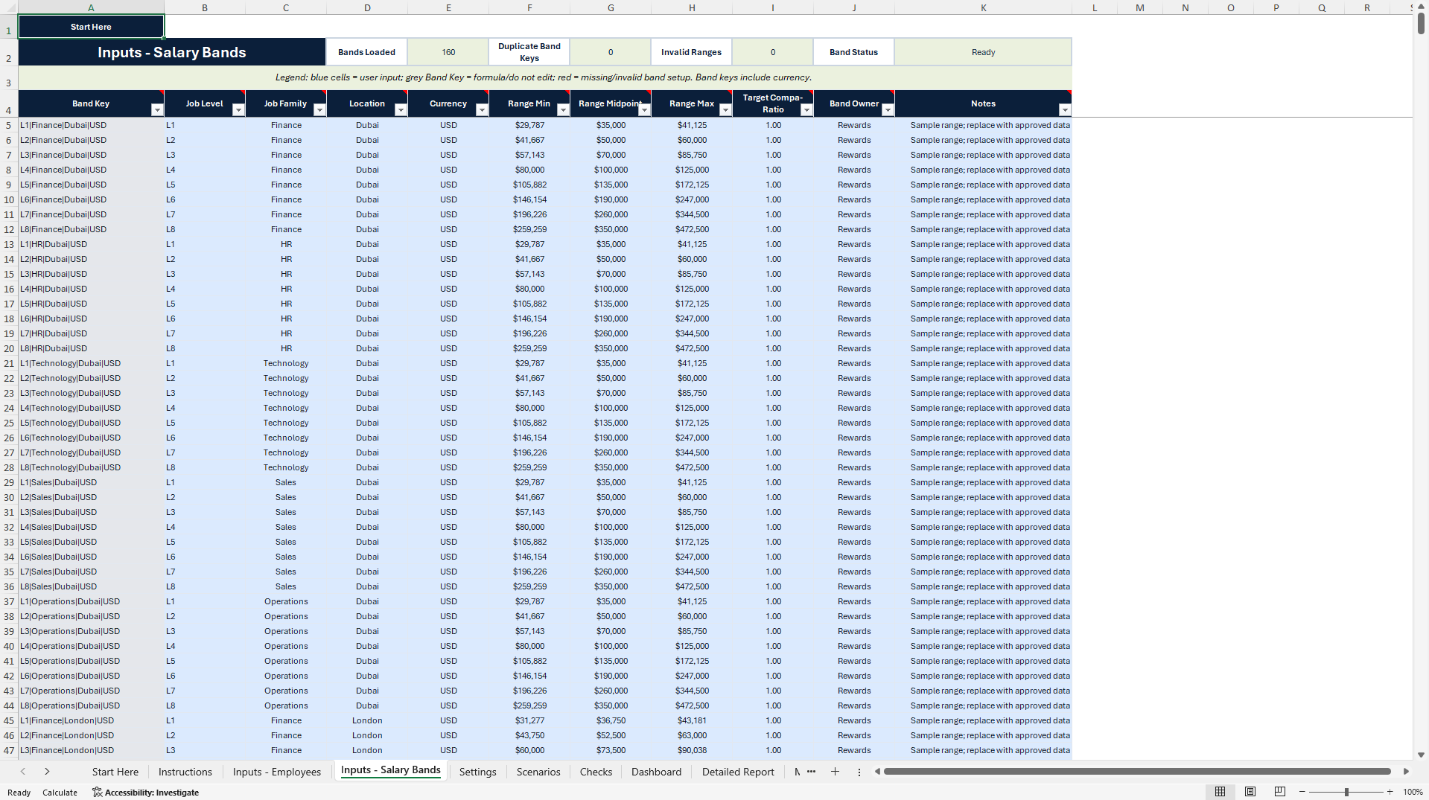The image size is (1429, 800).
Task: Click the previous sheet navigation arrow
Action: coord(23,772)
